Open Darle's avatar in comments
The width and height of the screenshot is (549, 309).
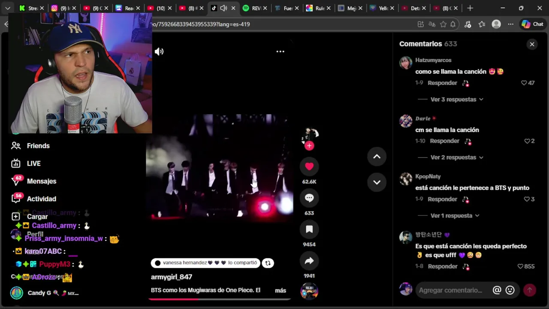tap(406, 121)
